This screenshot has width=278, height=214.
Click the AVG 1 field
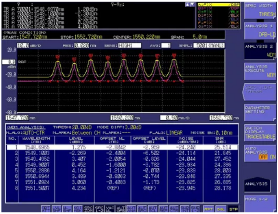tap(166, 46)
